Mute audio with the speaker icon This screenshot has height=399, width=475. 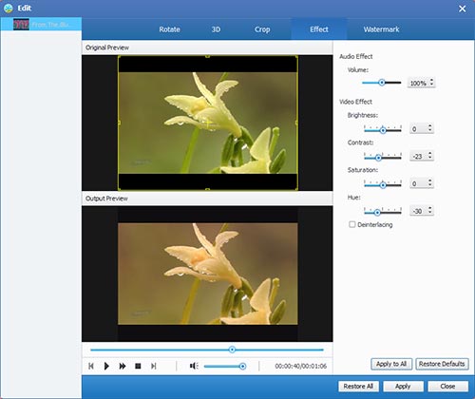pos(194,366)
